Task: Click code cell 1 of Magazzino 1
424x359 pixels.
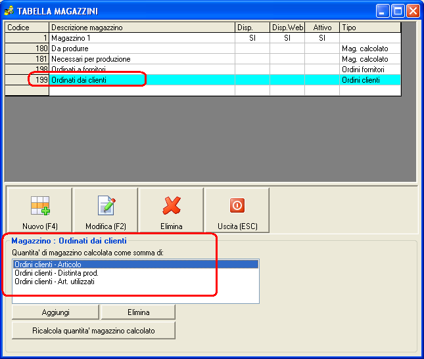Action: pos(27,38)
